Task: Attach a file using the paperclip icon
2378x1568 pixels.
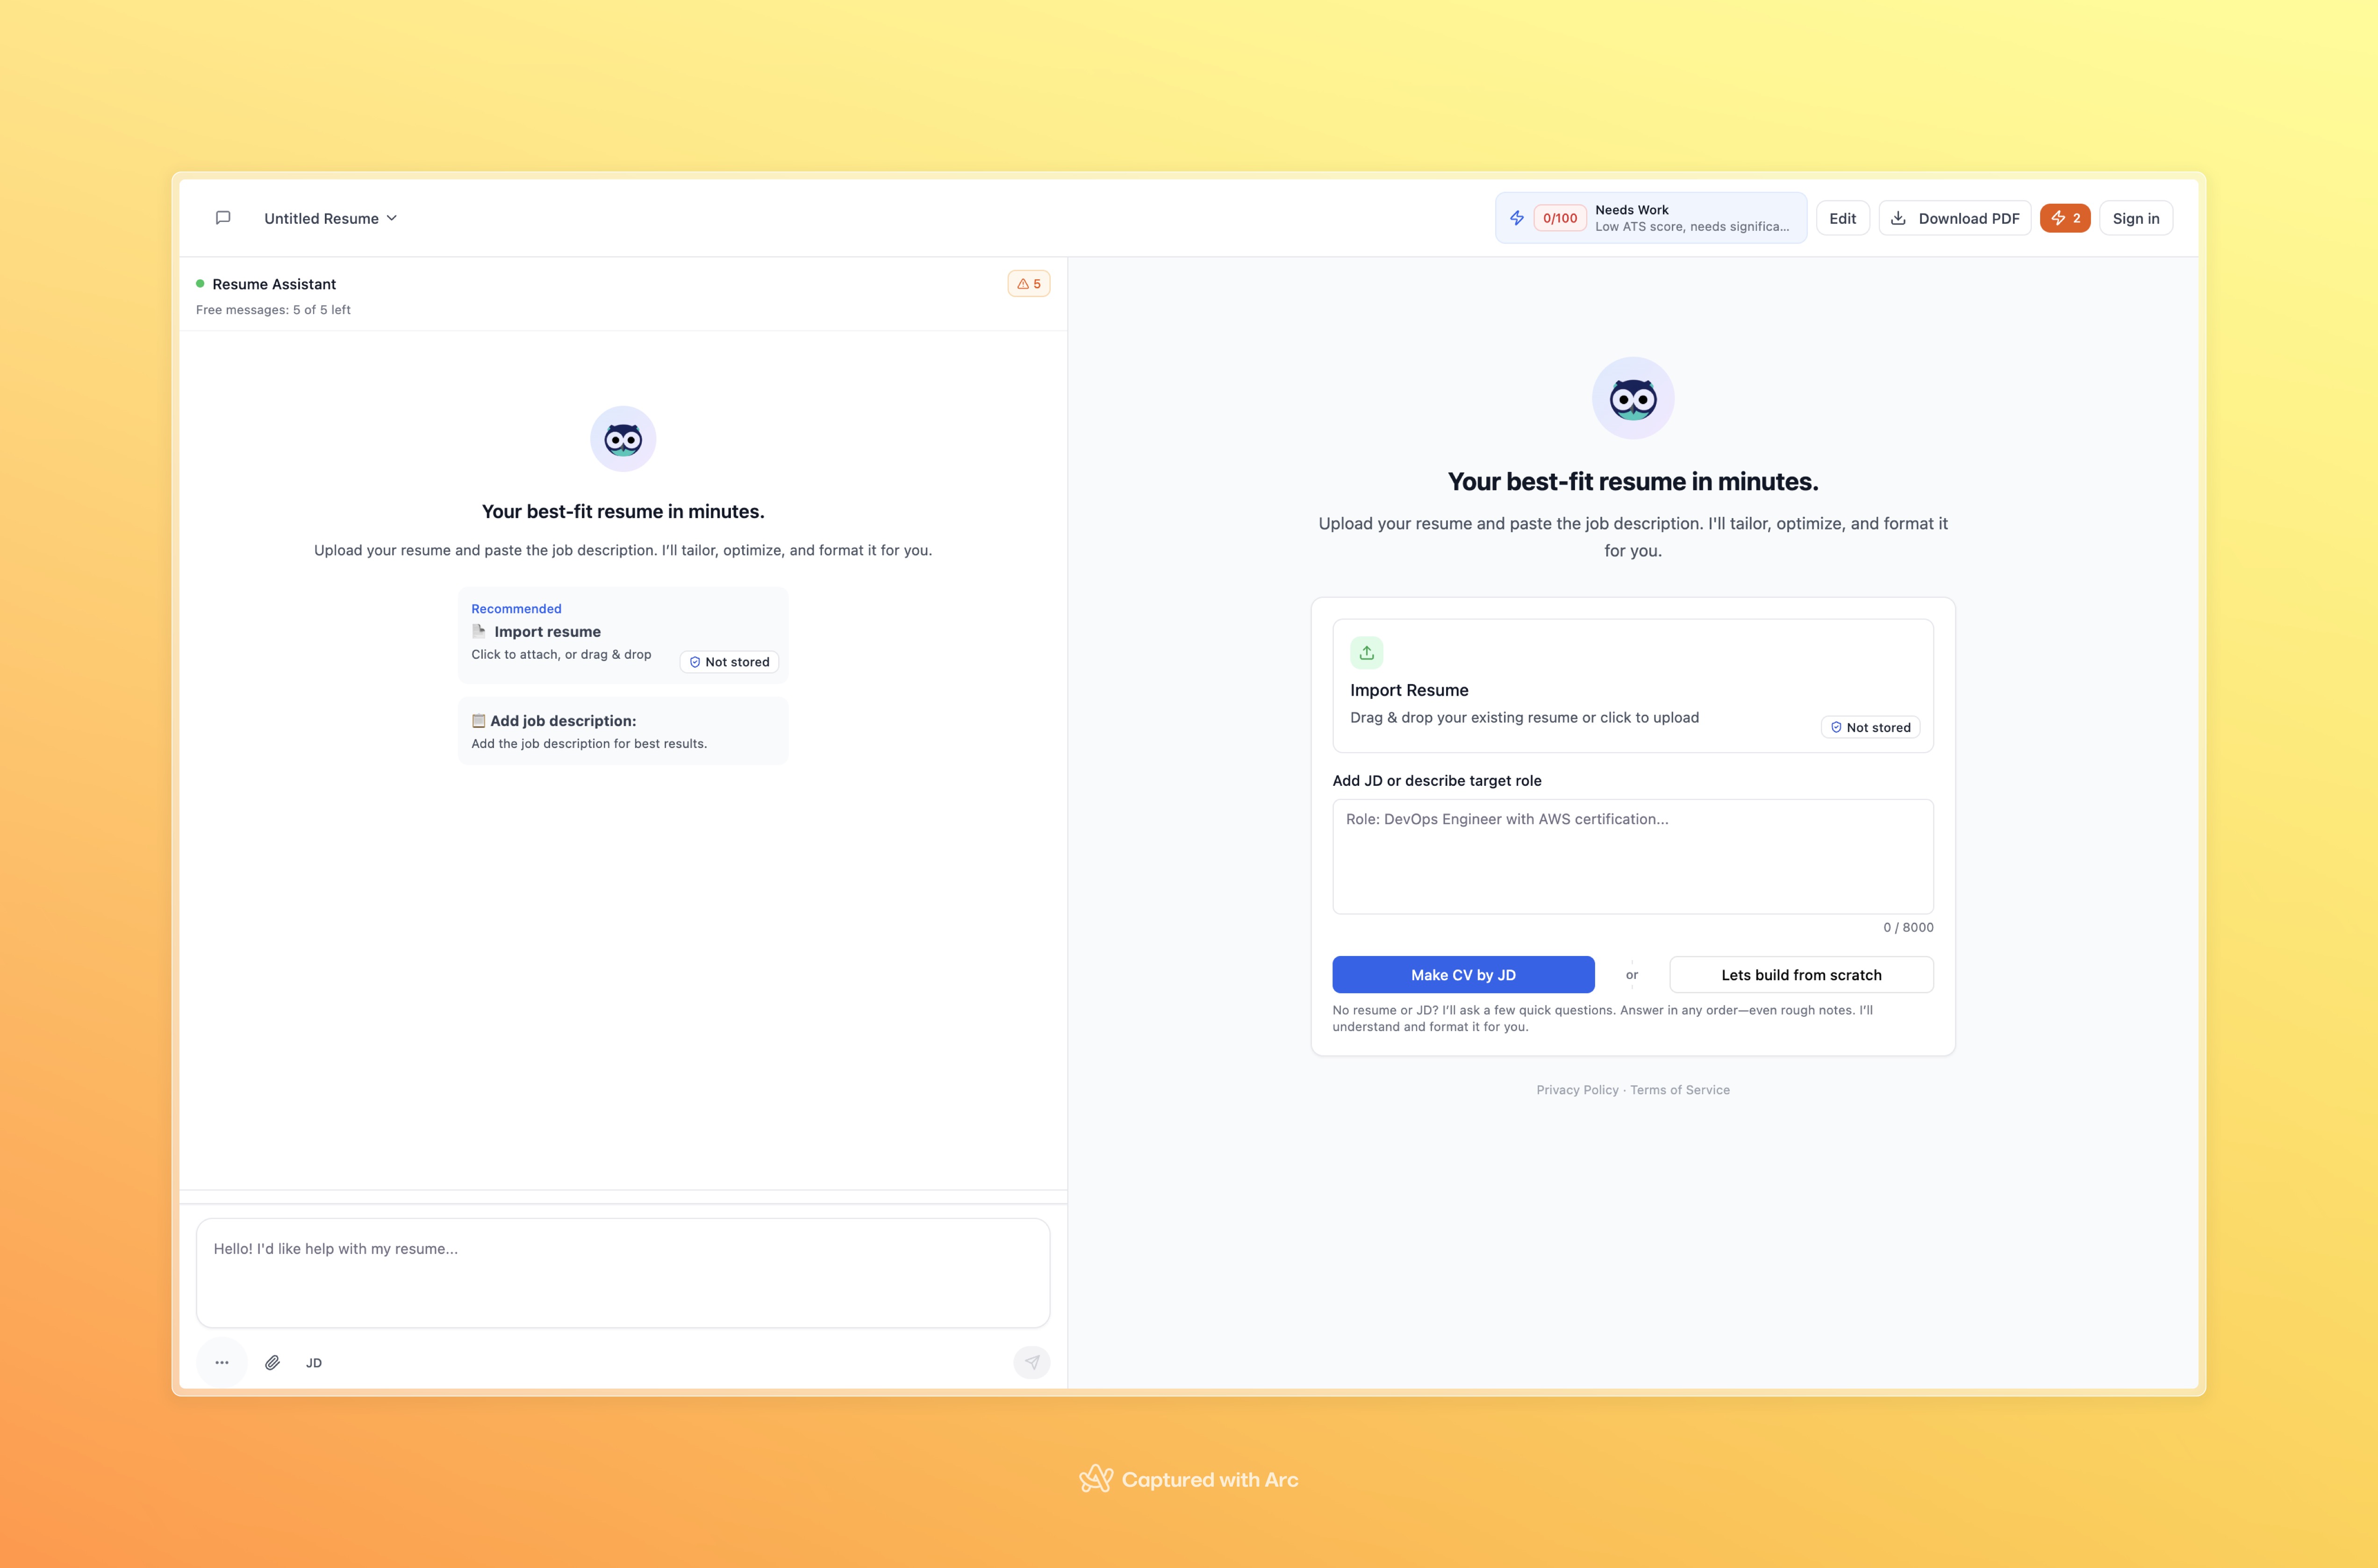Action: point(272,1362)
